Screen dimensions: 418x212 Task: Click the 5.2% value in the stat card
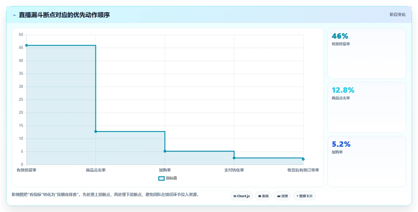tap(341, 144)
